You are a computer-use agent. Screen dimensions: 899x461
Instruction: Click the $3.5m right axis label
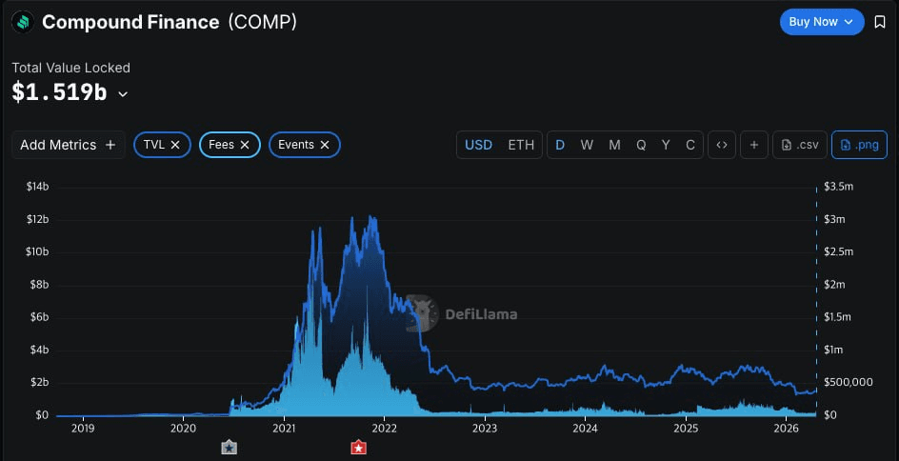point(838,187)
